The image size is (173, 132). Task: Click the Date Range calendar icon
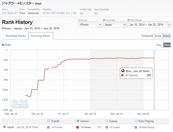[129, 20]
